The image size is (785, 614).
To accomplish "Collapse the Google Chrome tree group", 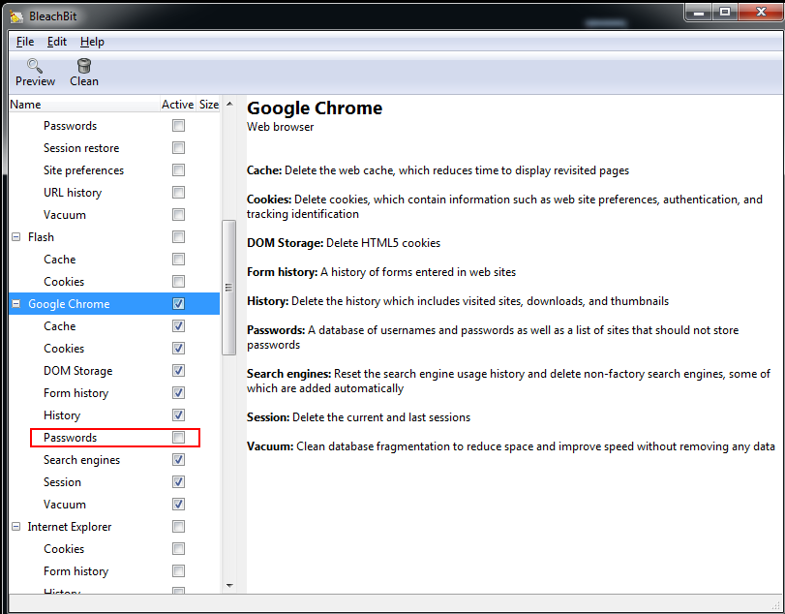I will tap(16, 303).
